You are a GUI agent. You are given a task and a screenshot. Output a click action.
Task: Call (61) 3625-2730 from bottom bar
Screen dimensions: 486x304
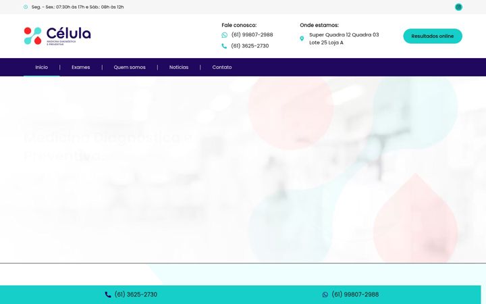pos(136,295)
